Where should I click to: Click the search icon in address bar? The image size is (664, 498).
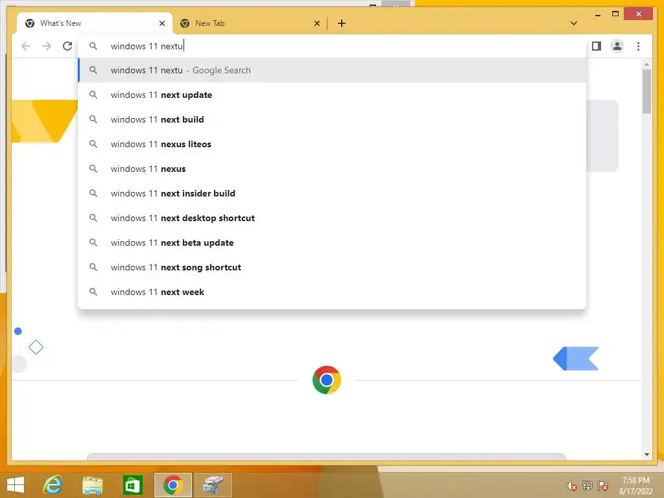pos(93,46)
